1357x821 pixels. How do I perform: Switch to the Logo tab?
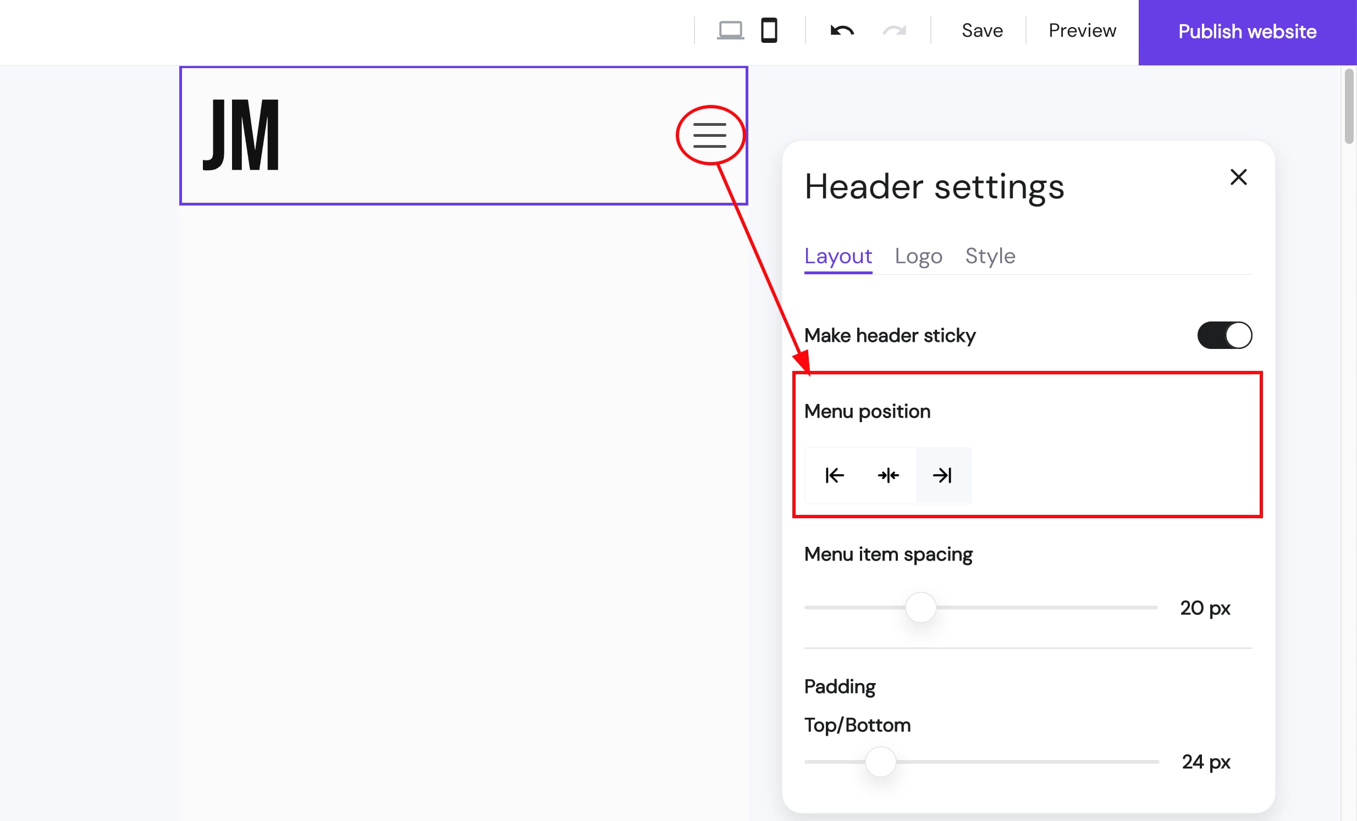pyautogui.click(x=918, y=256)
